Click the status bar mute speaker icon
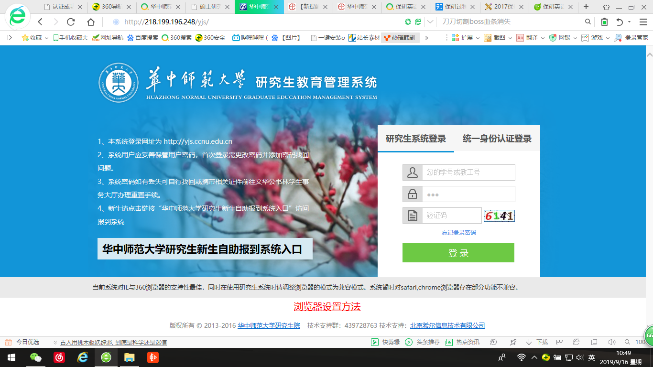The height and width of the screenshot is (367, 653). tap(611, 342)
